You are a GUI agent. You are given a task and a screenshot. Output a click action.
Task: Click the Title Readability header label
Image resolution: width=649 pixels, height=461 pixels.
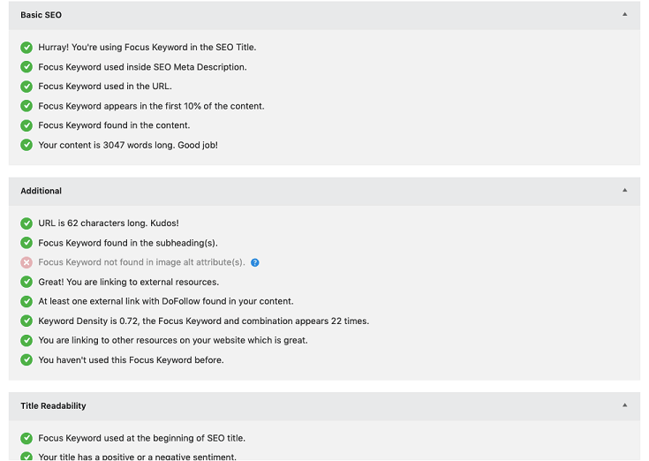click(x=53, y=406)
